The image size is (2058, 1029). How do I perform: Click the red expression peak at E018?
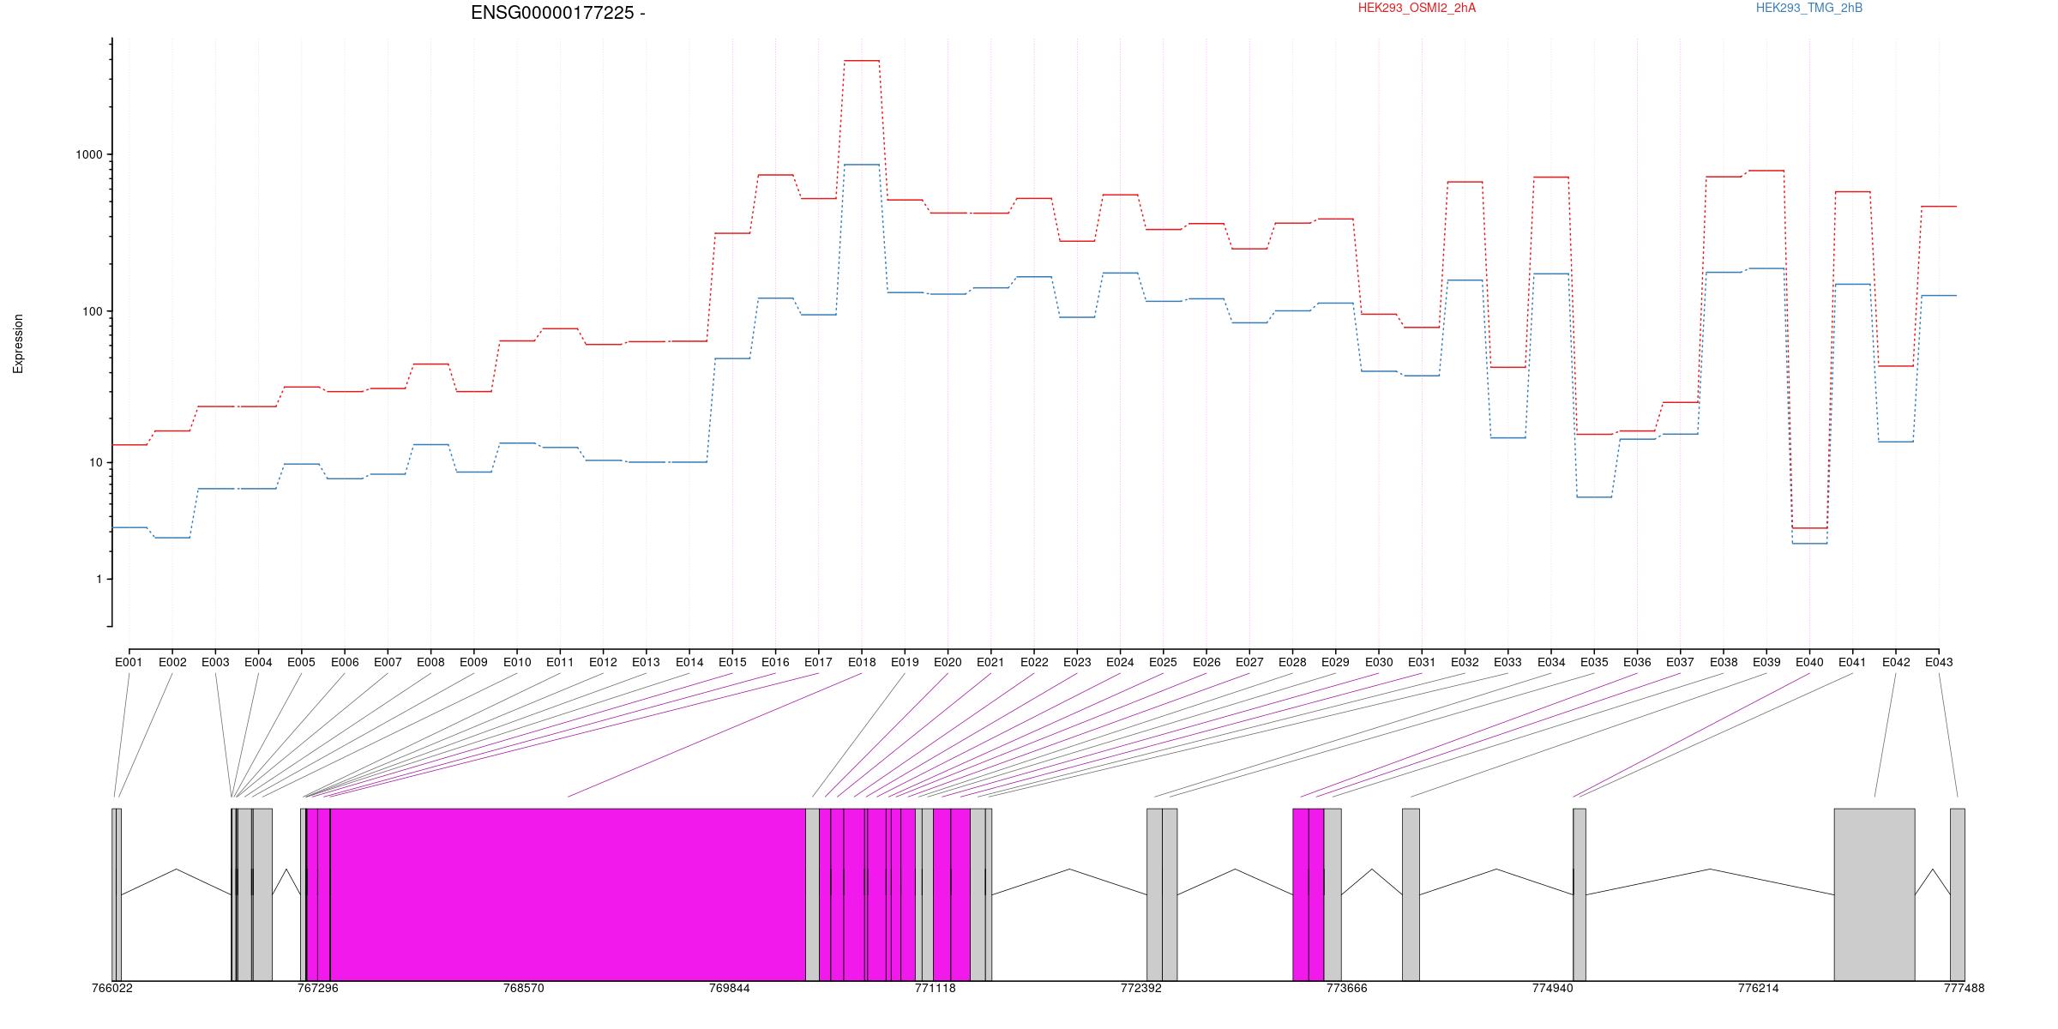pyautogui.click(x=862, y=61)
